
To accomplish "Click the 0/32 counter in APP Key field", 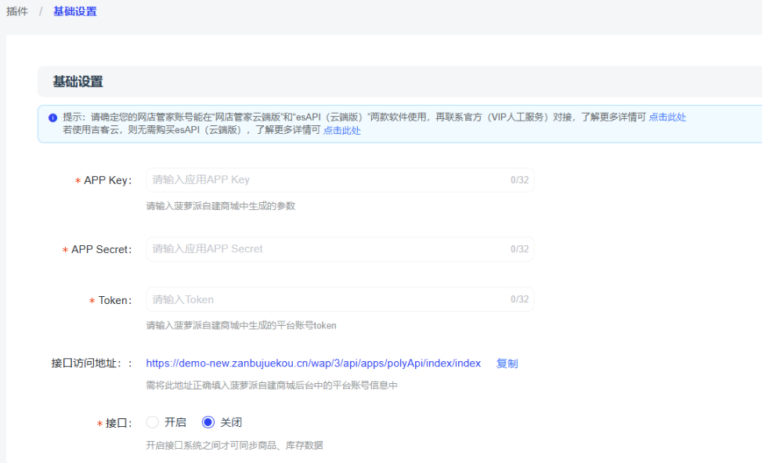I will [519, 180].
